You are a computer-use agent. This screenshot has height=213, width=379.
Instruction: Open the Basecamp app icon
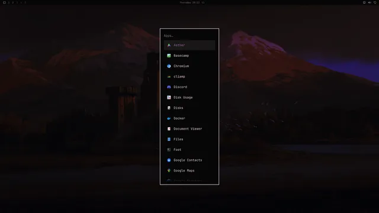[169, 56]
